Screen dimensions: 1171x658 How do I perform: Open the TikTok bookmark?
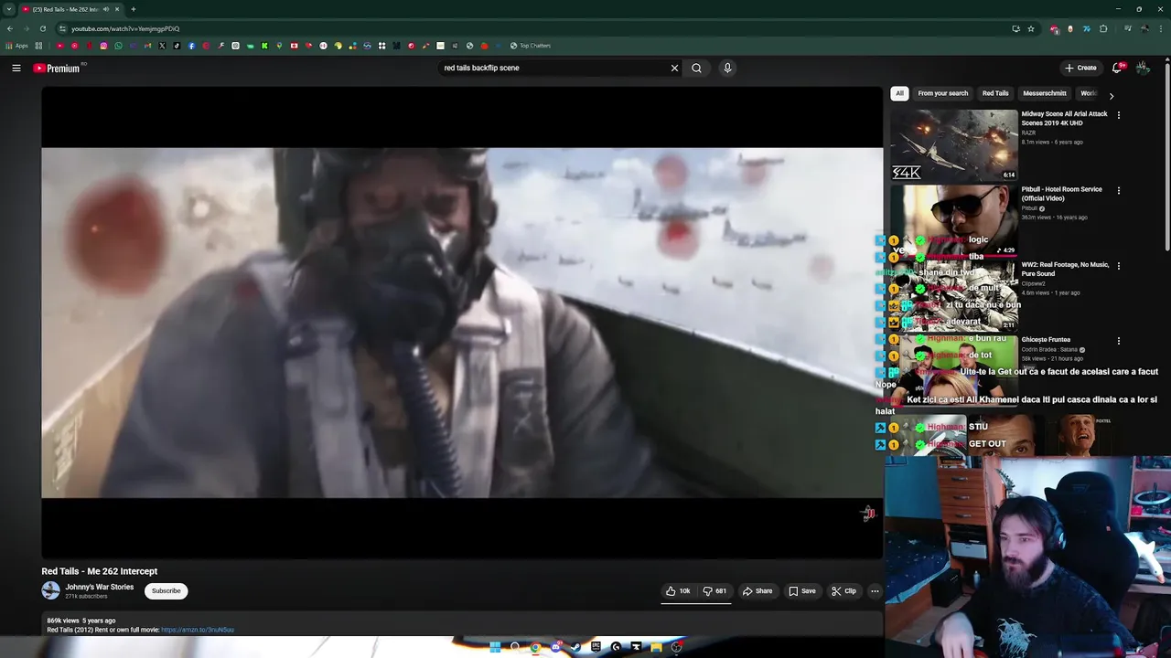point(177,46)
